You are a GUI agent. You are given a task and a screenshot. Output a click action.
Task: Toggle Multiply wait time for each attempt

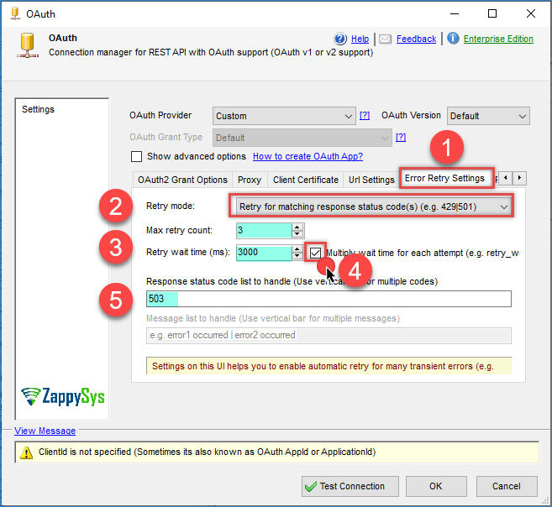(x=315, y=252)
